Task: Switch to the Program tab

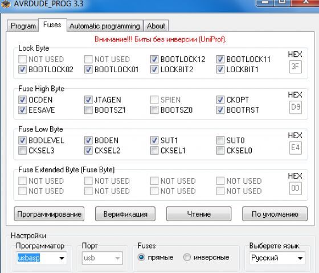Action: [23, 26]
